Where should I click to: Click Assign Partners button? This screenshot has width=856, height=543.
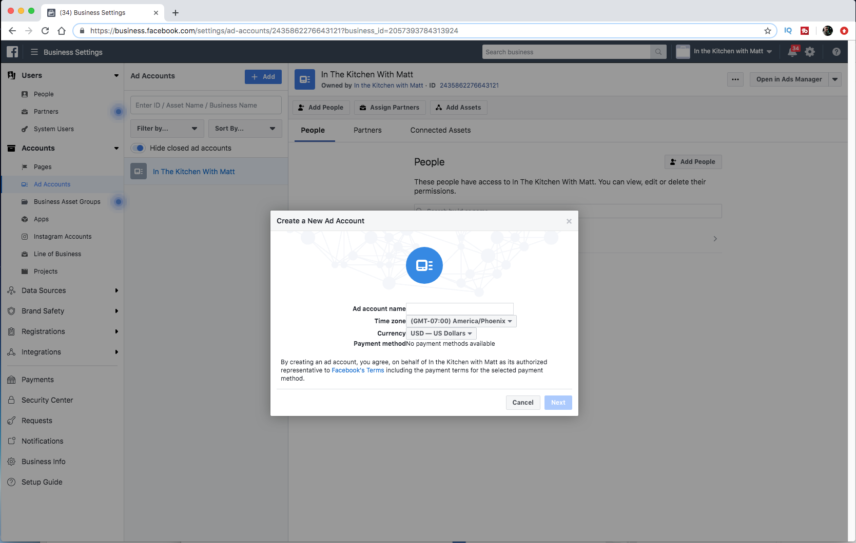tap(390, 108)
